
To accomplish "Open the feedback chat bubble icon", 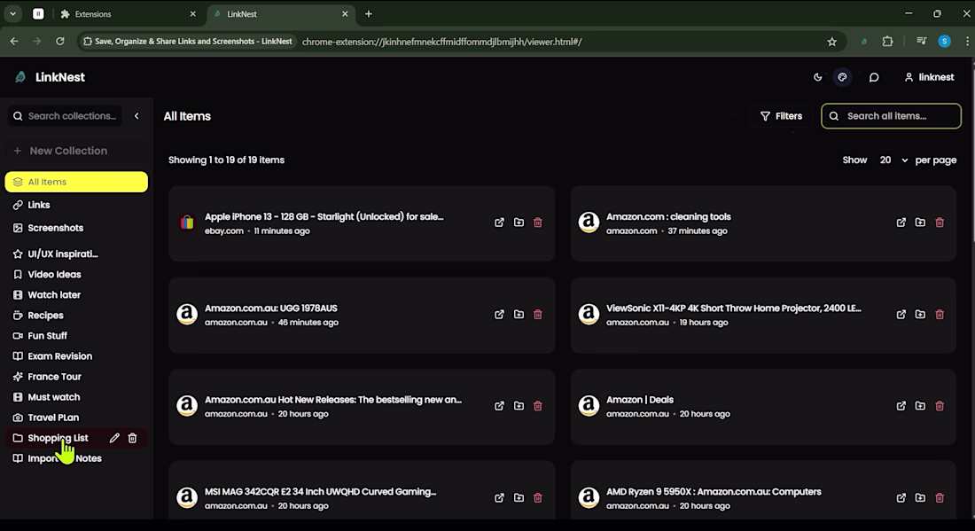I will [874, 77].
